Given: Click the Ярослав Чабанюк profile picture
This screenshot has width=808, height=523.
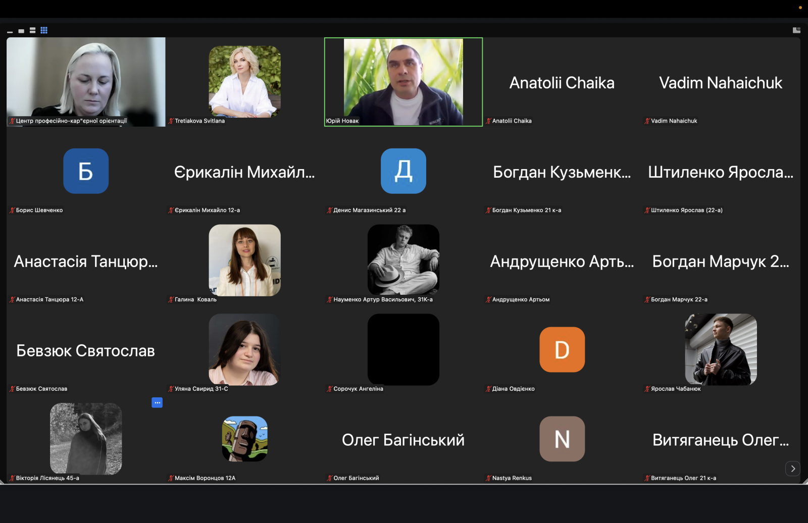Looking at the screenshot, I should [x=721, y=349].
